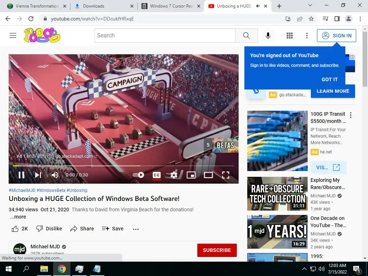Click the #MichaelMJD hashtag
Screen dimensions: 368x276
[22, 190]
